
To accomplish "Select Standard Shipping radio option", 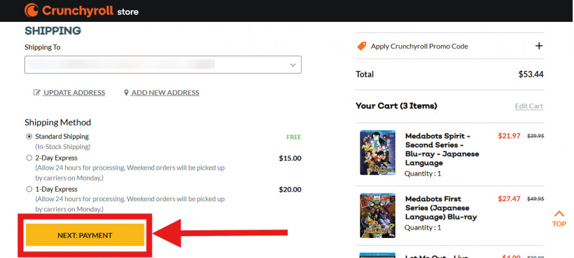I will click(29, 137).
